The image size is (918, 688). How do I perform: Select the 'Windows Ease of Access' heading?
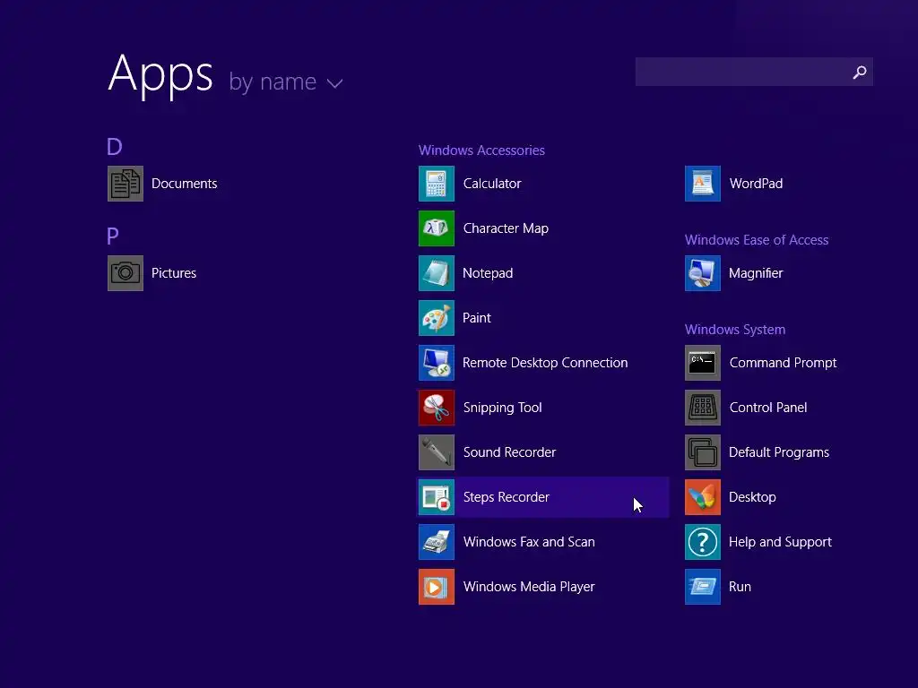pyautogui.click(x=757, y=240)
